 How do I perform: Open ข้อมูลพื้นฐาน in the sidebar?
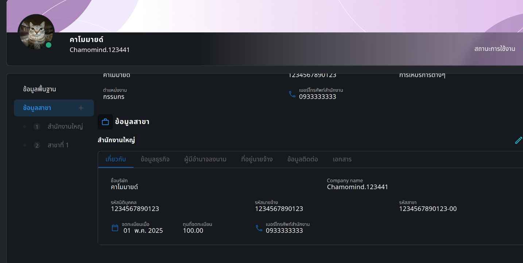pos(39,89)
